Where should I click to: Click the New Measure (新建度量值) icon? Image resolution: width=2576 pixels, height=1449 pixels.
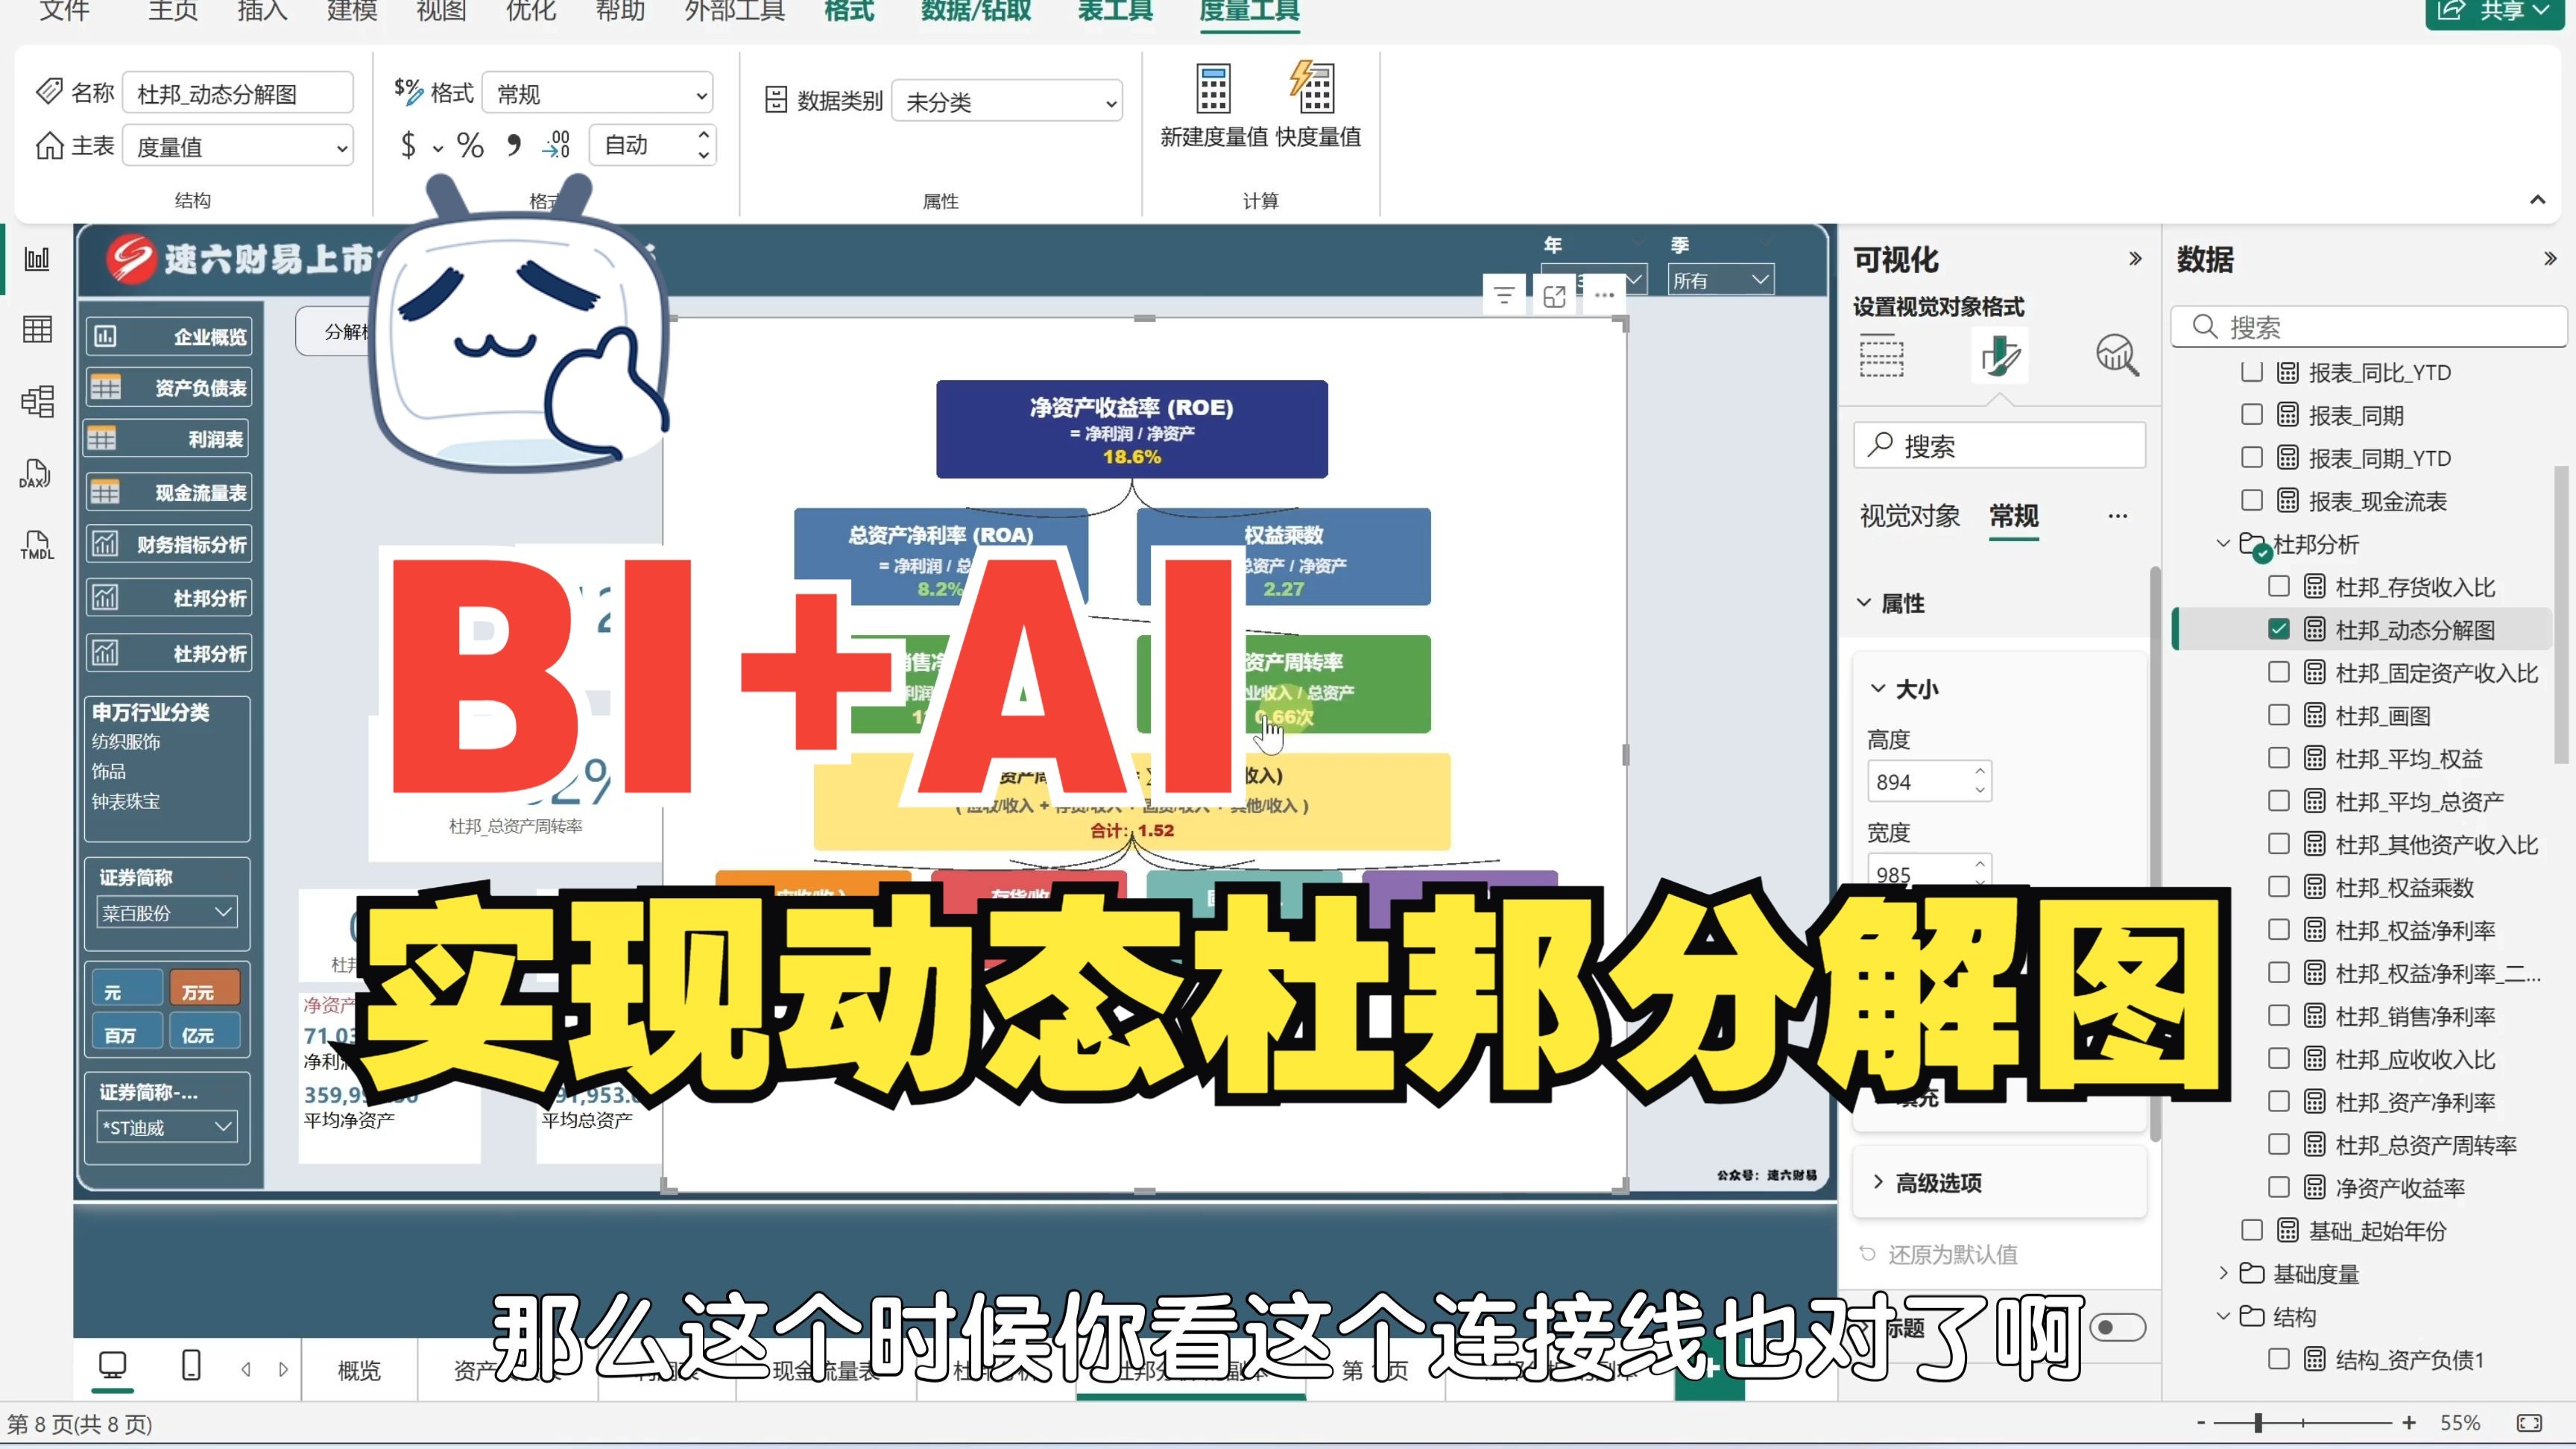pos(1213,90)
